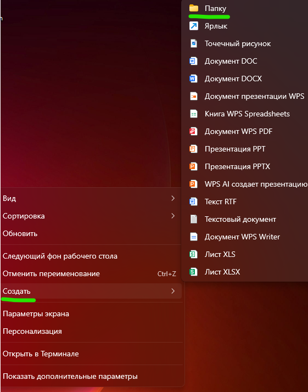Expand the Вид submenu arrow

coord(173,198)
